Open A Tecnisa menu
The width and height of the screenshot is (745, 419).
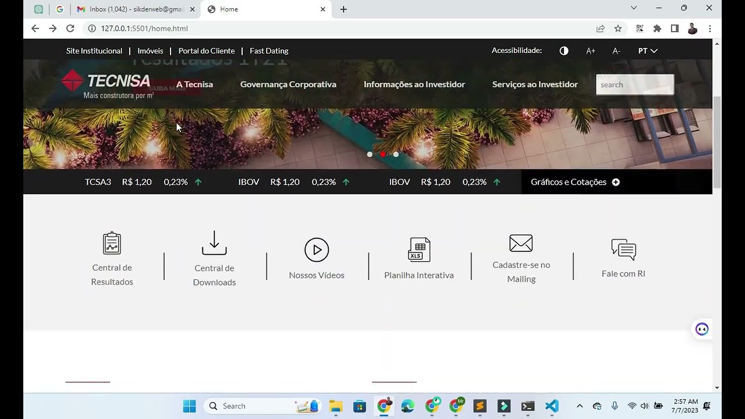194,84
